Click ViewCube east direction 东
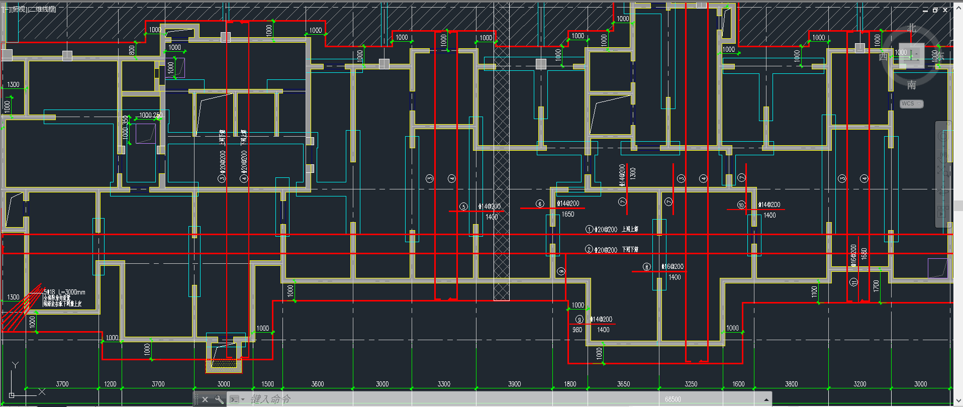Image resolution: width=963 pixels, height=407 pixels. [940, 56]
